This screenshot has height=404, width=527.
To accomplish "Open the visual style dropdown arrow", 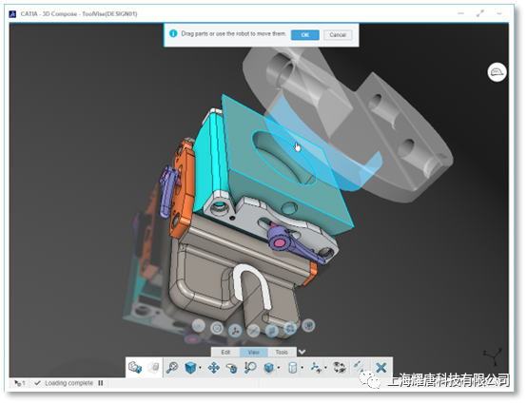I will pos(279,368).
